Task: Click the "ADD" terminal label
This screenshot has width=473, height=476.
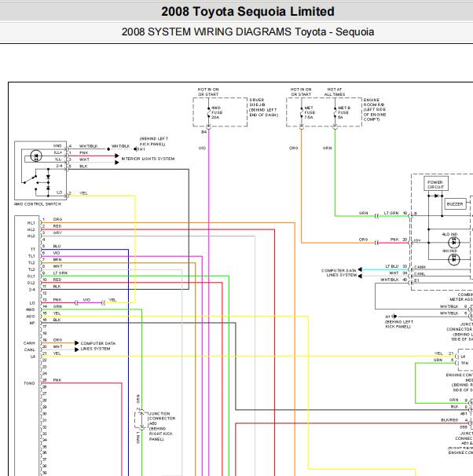Action: point(31,317)
